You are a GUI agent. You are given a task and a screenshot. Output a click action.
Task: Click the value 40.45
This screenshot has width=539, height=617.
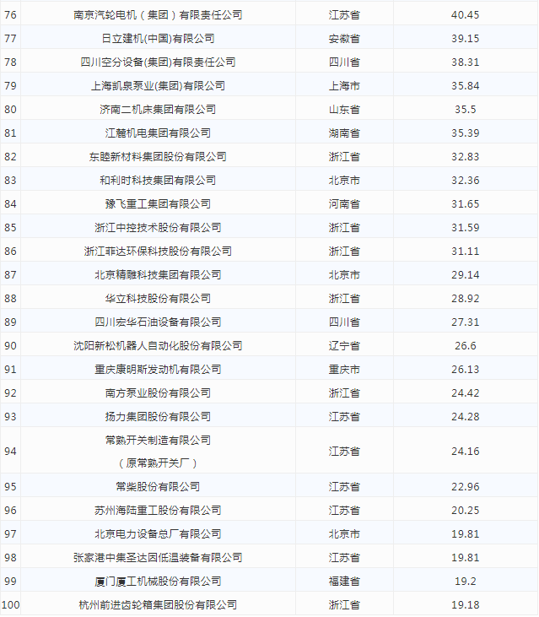tap(465, 15)
